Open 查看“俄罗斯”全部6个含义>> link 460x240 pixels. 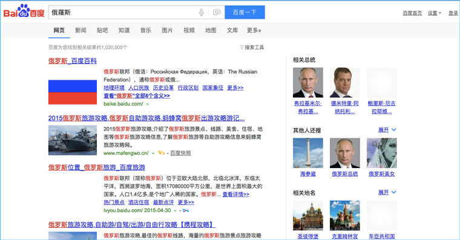[137, 96]
